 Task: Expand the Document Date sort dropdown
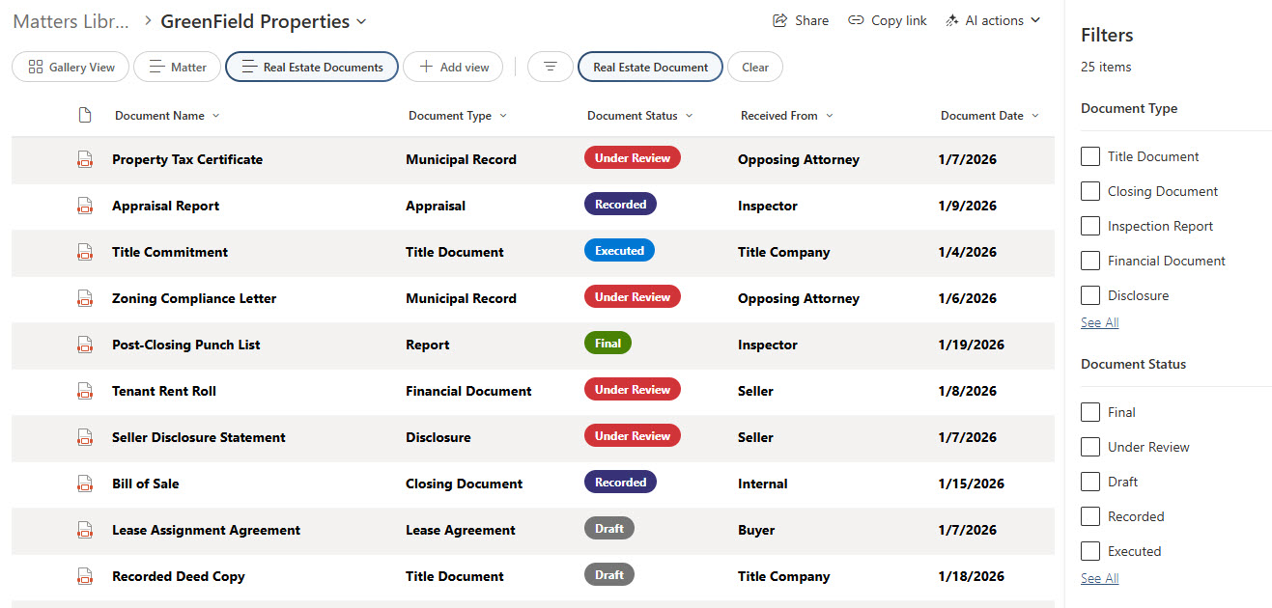(x=1036, y=115)
